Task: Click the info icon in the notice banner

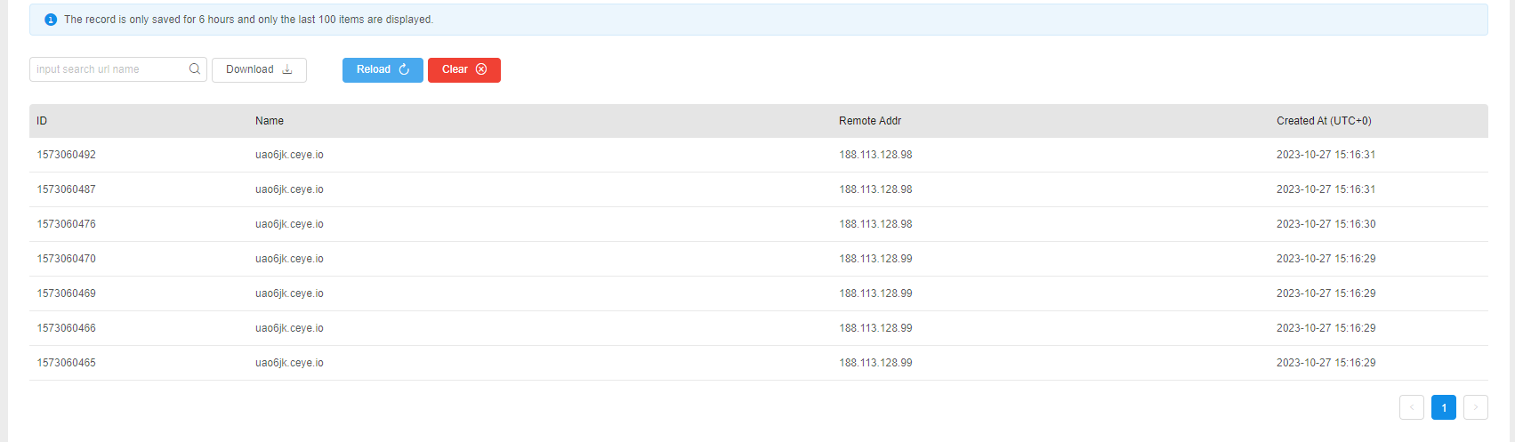Action: [51, 20]
